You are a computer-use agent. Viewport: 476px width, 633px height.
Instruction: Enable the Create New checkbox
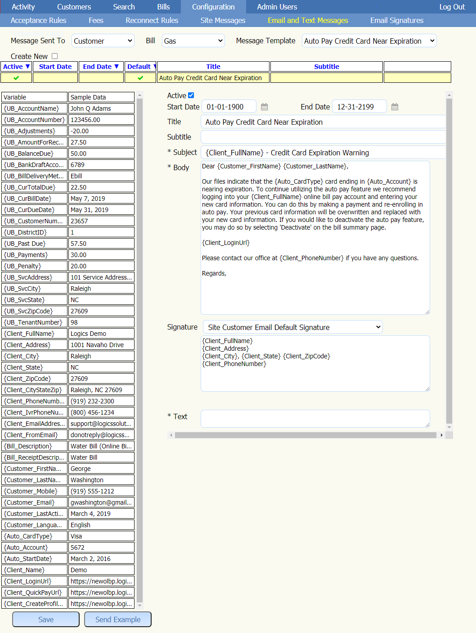(x=55, y=56)
